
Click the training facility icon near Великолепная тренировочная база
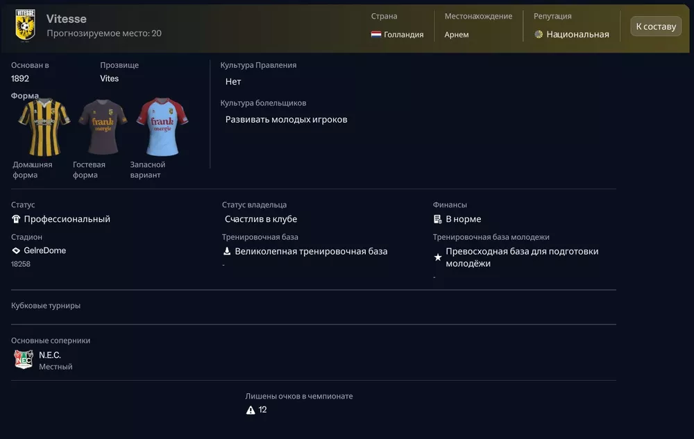tap(226, 250)
